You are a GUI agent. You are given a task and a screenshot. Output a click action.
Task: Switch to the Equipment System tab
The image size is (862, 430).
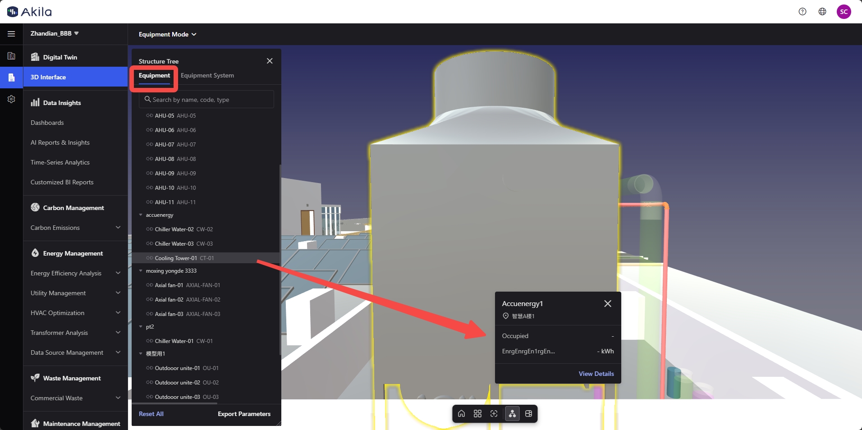[x=207, y=75]
